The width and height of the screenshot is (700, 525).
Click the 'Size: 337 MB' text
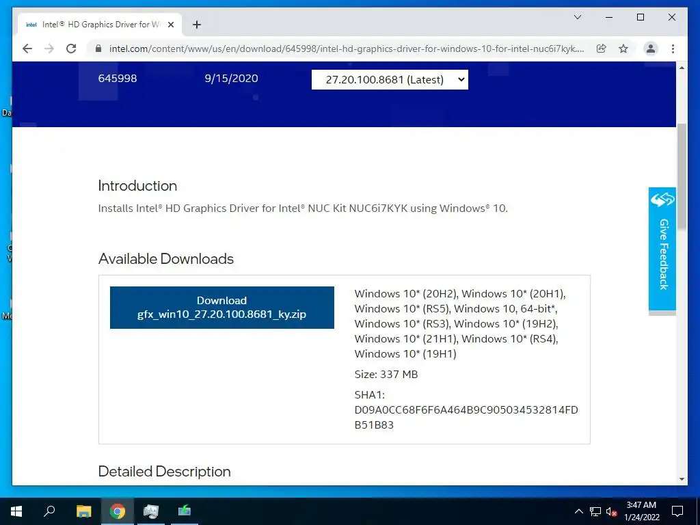(x=386, y=374)
